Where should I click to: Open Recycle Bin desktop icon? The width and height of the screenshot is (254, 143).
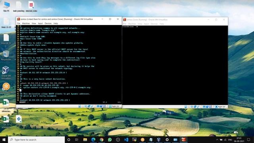6,56
